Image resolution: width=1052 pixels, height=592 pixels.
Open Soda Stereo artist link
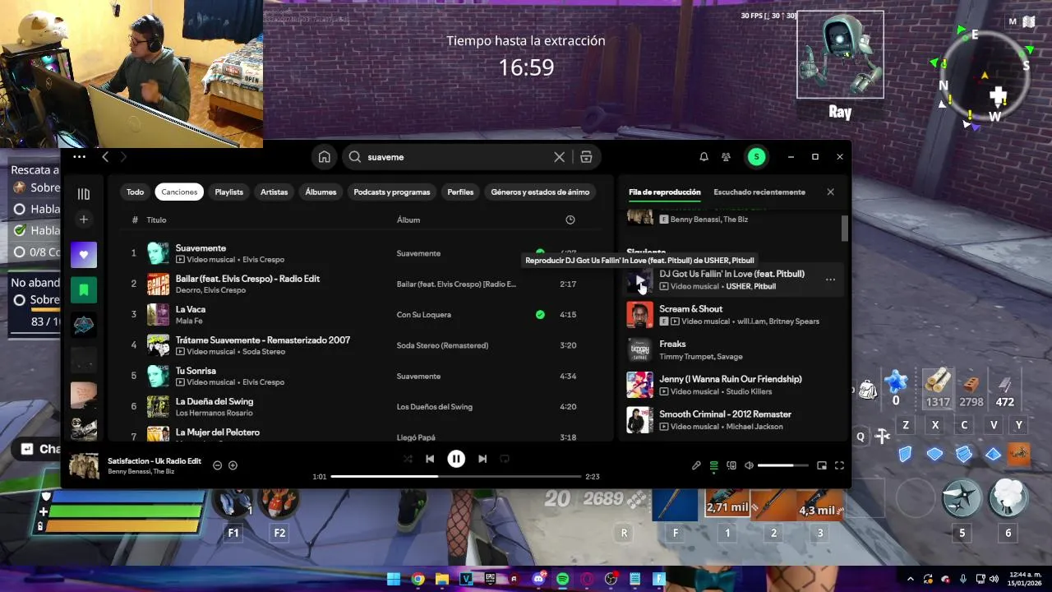tap(264, 352)
